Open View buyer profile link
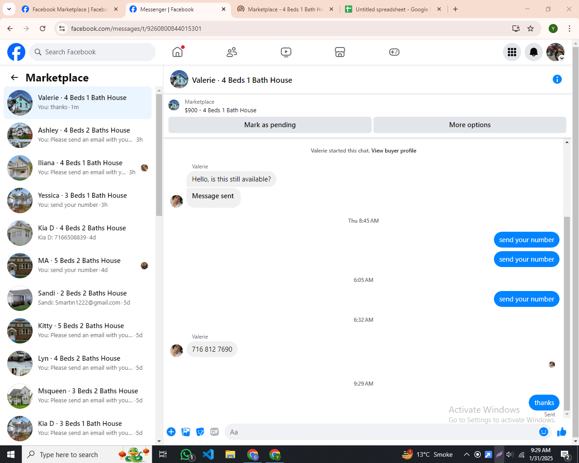579x463 pixels. coord(394,151)
